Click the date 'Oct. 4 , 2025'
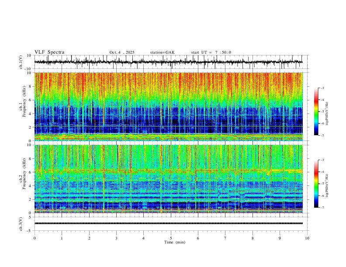346x267 pixels. click(x=122, y=52)
